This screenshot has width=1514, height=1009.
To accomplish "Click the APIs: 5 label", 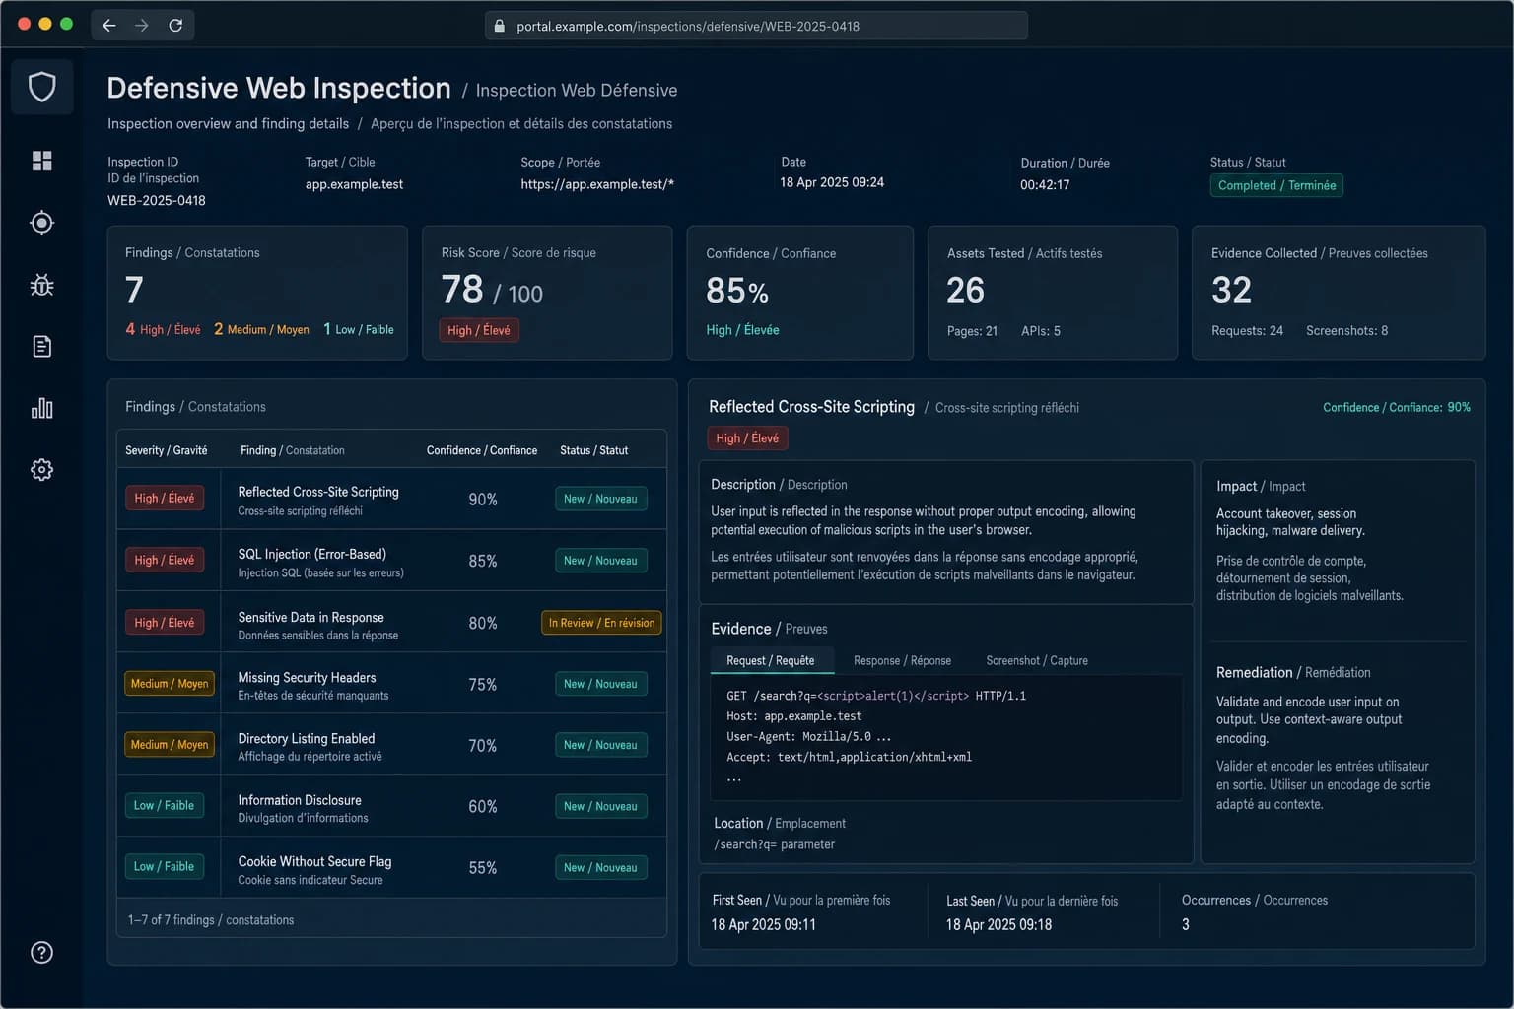I will [x=1041, y=331].
